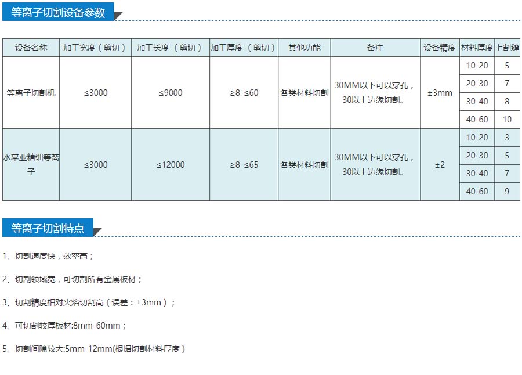
Task: Click the 加工厚度（剪切） header cell
Action: (x=244, y=48)
